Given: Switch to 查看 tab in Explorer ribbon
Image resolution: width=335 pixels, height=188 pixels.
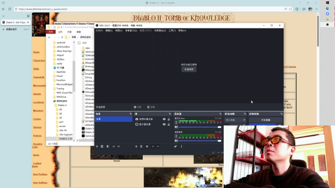Looking at the screenshot, I should click(x=79, y=32).
